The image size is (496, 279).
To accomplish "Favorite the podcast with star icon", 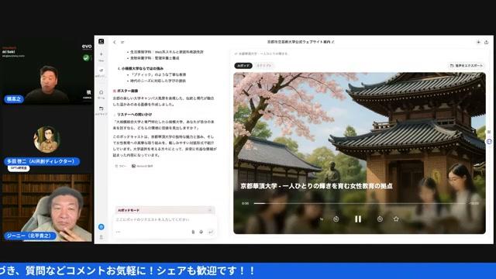I will click(x=396, y=219).
